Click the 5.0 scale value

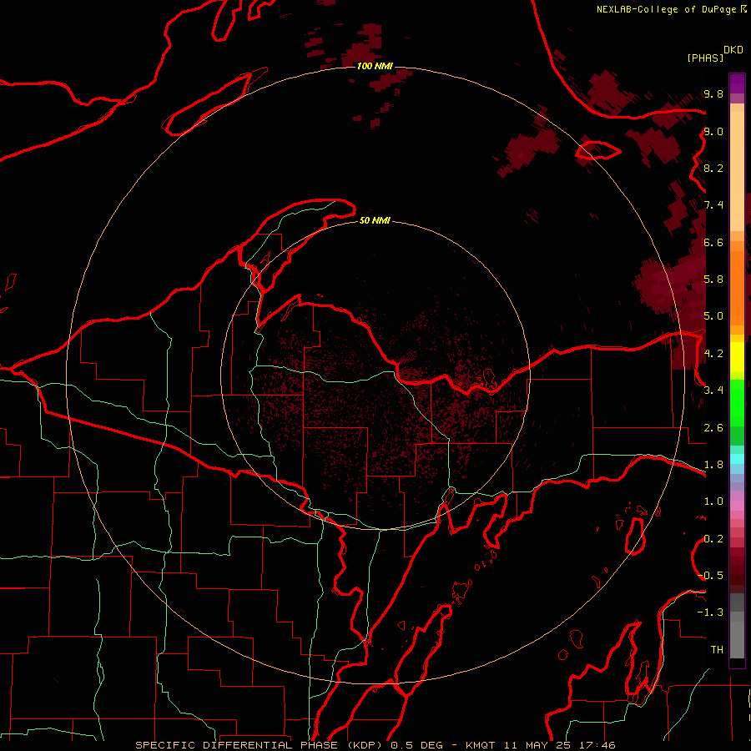click(x=713, y=316)
